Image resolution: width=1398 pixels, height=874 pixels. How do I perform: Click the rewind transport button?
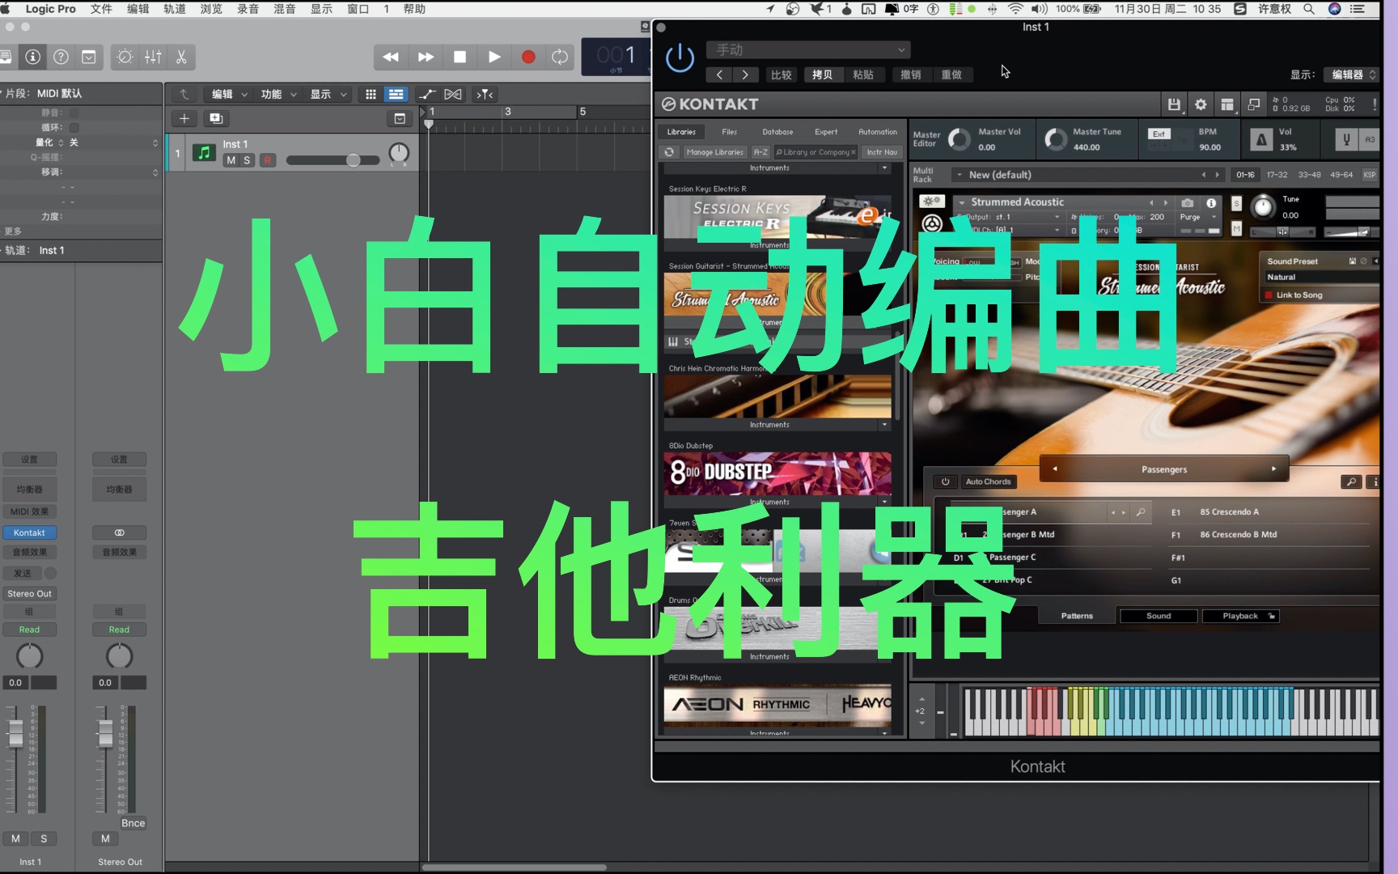coord(391,57)
